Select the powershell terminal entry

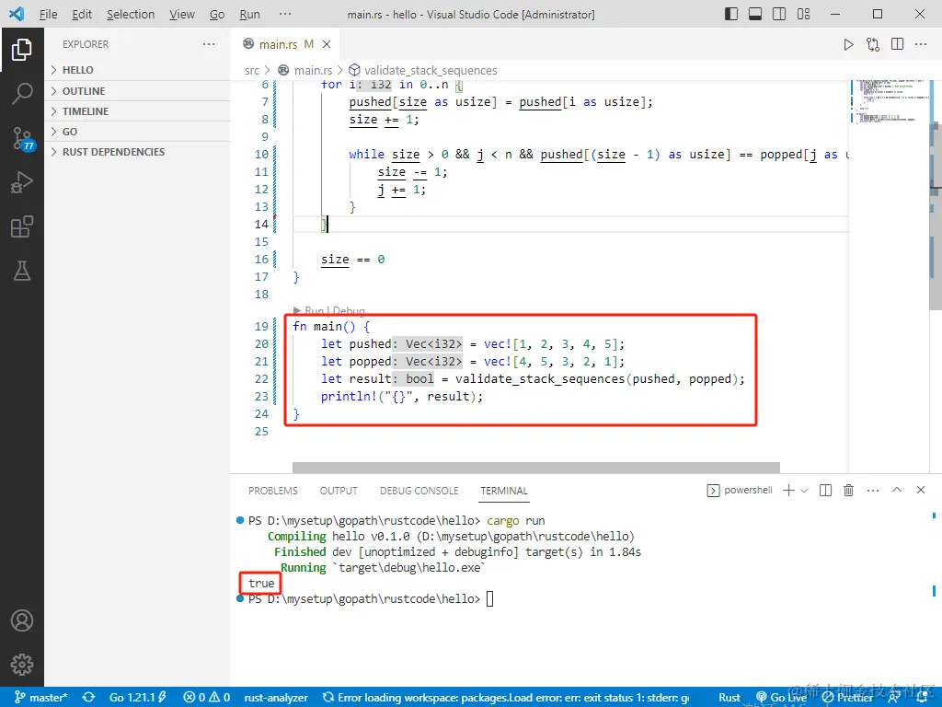point(740,491)
